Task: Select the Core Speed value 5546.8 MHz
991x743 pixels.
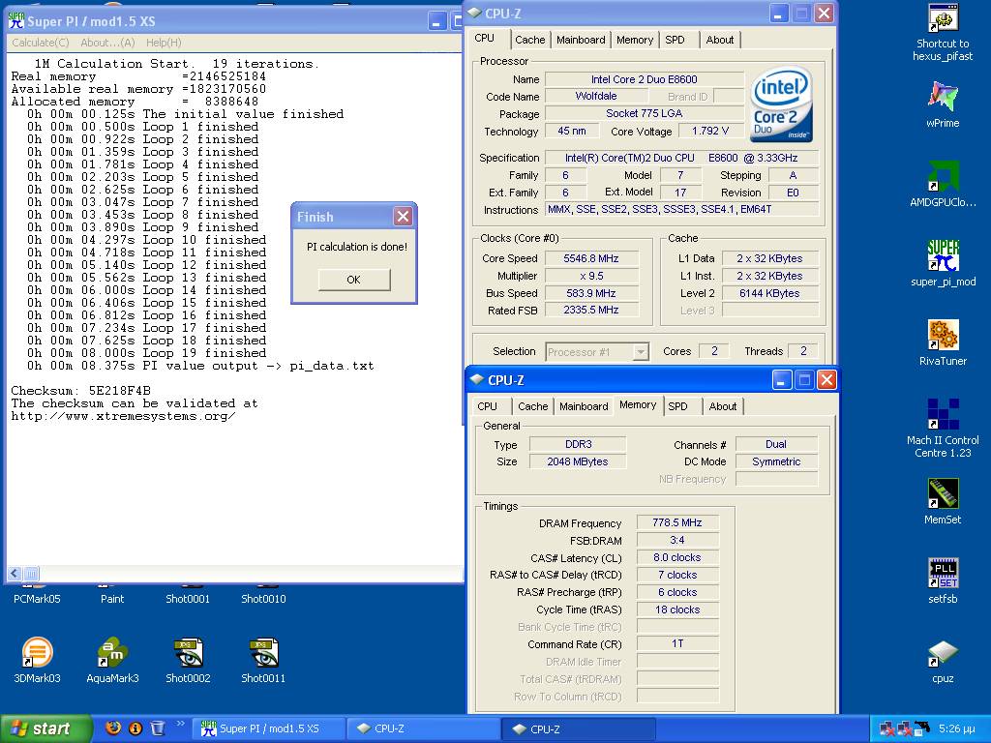Action: [591, 258]
